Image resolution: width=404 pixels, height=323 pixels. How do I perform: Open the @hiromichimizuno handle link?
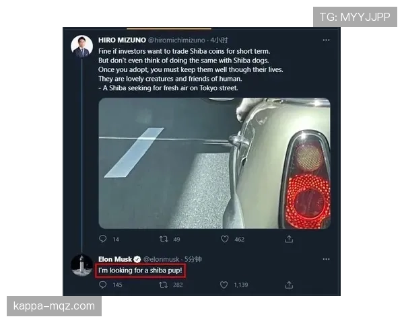tap(176, 40)
